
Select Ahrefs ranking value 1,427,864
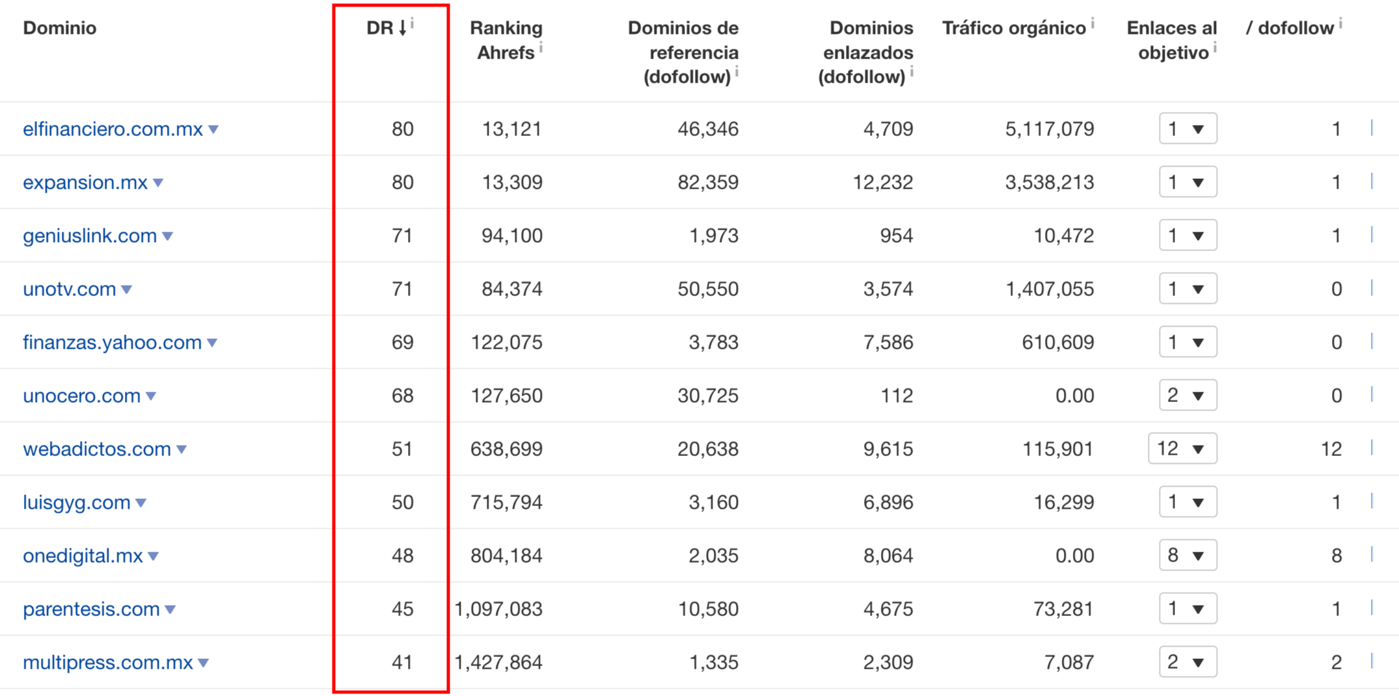[x=498, y=662]
